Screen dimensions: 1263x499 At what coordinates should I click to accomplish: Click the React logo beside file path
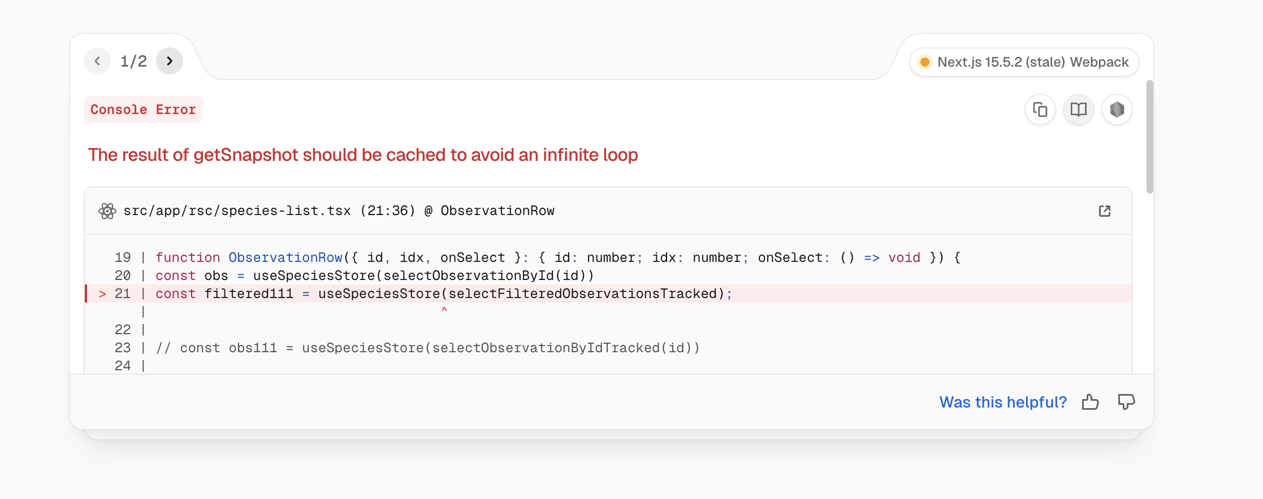point(107,211)
